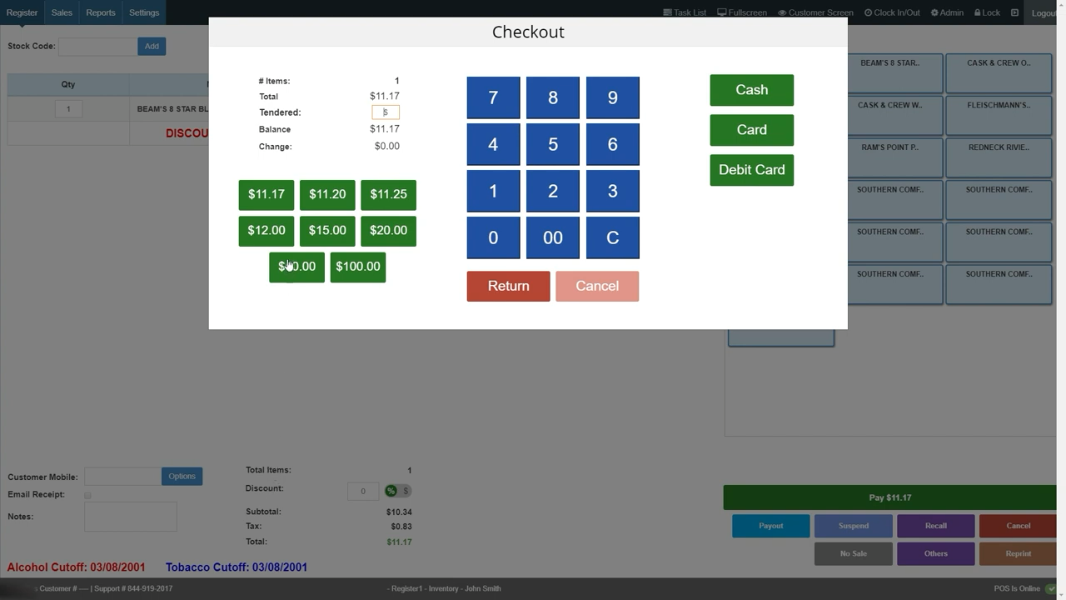This screenshot has height=600, width=1066.
Task: Click the Customer Mobile field
Action: pos(122,477)
